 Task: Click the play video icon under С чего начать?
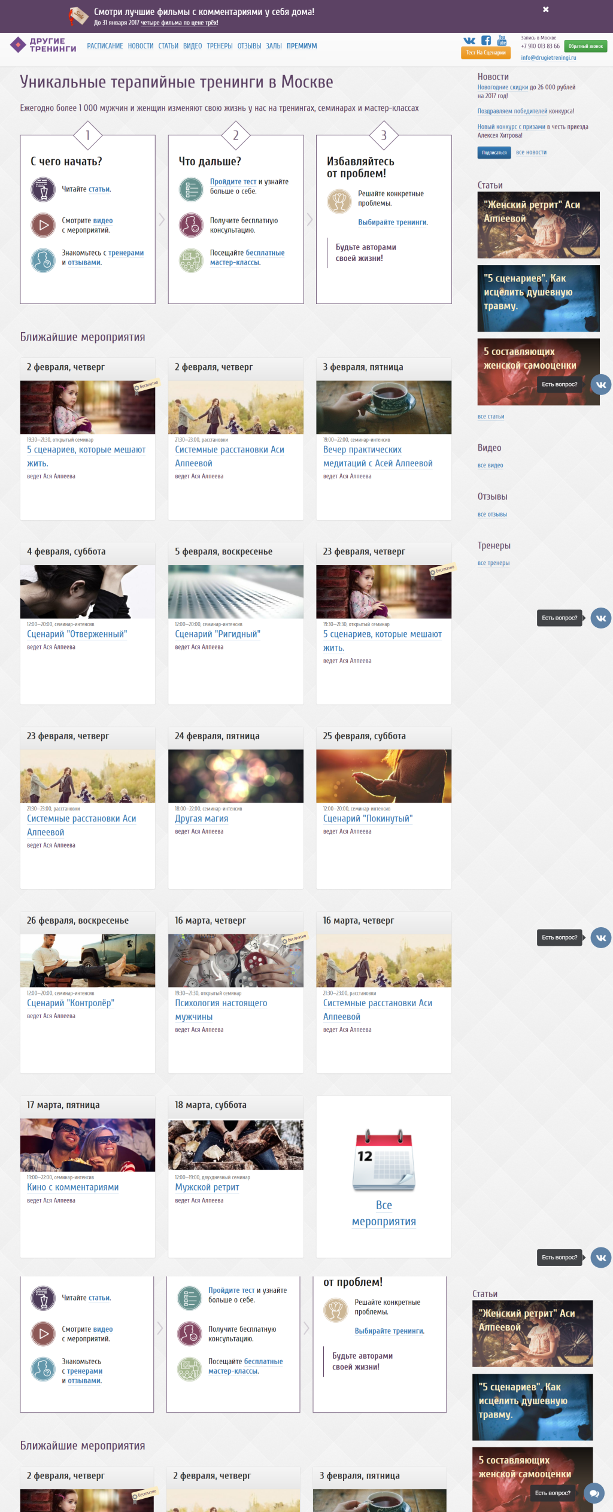tap(43, 225)
